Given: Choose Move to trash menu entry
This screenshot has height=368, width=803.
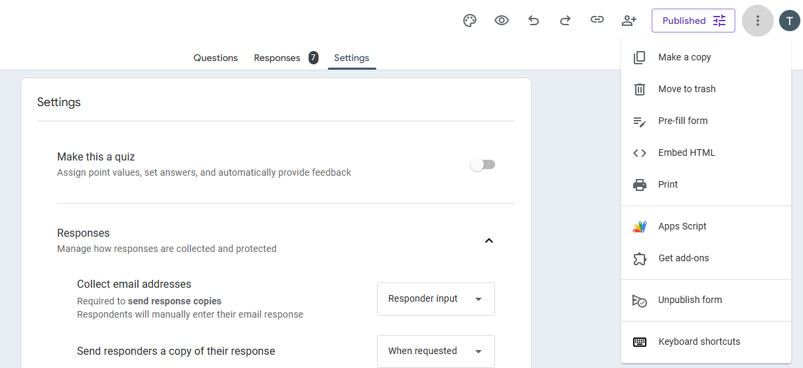Looking at the screenshot, I should [706, 89].
